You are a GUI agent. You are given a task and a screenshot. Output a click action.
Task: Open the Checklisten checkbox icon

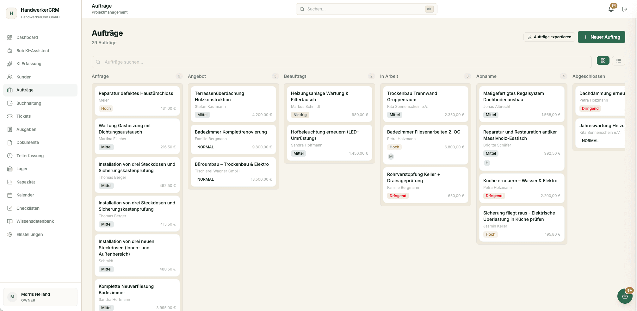[x=10, y=208]
